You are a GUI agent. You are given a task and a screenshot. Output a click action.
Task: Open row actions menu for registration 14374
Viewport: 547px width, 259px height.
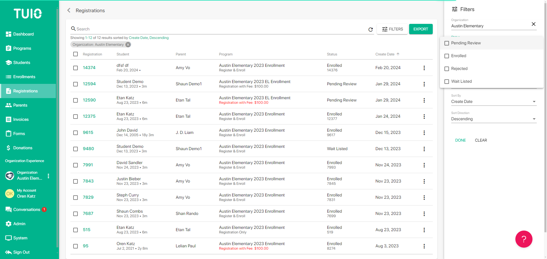point(424,68)
